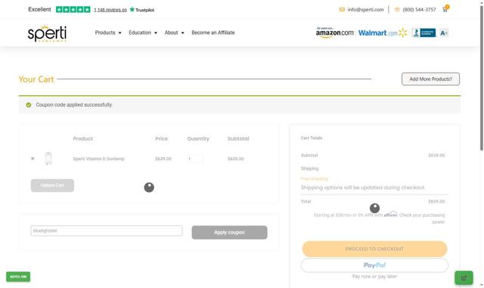The width and height of the screenshot is (484, 288).
Task: Click the info@sperti.com email link
Action: (365, 10)
